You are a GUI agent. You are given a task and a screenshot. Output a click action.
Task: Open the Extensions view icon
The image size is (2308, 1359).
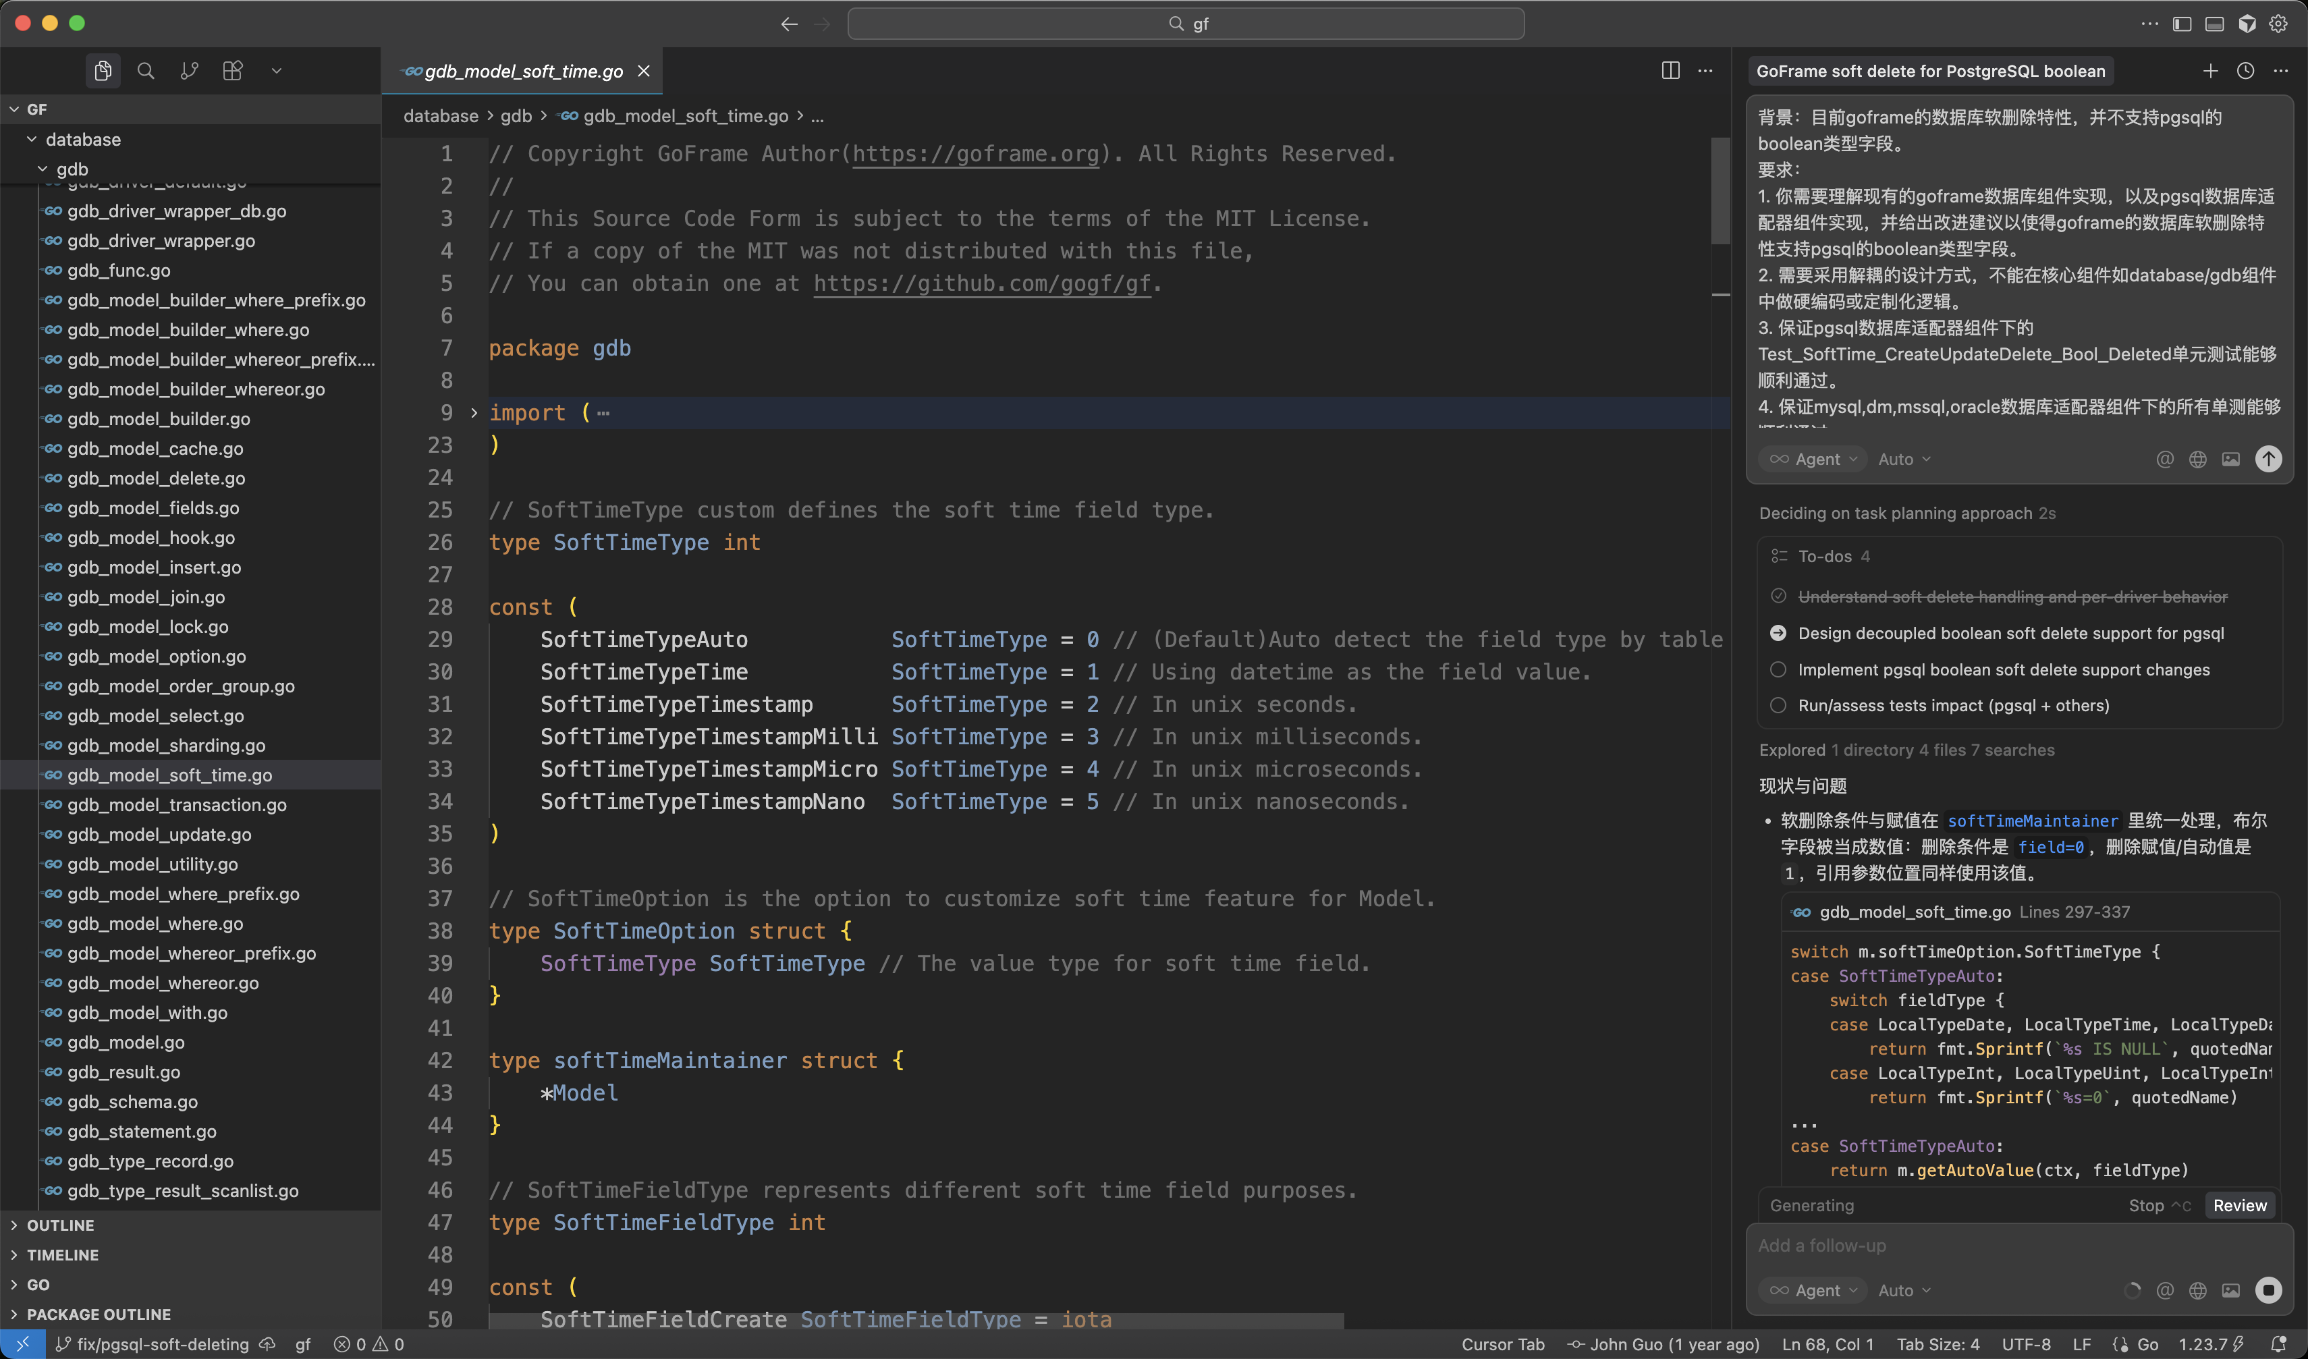point(233,70)
